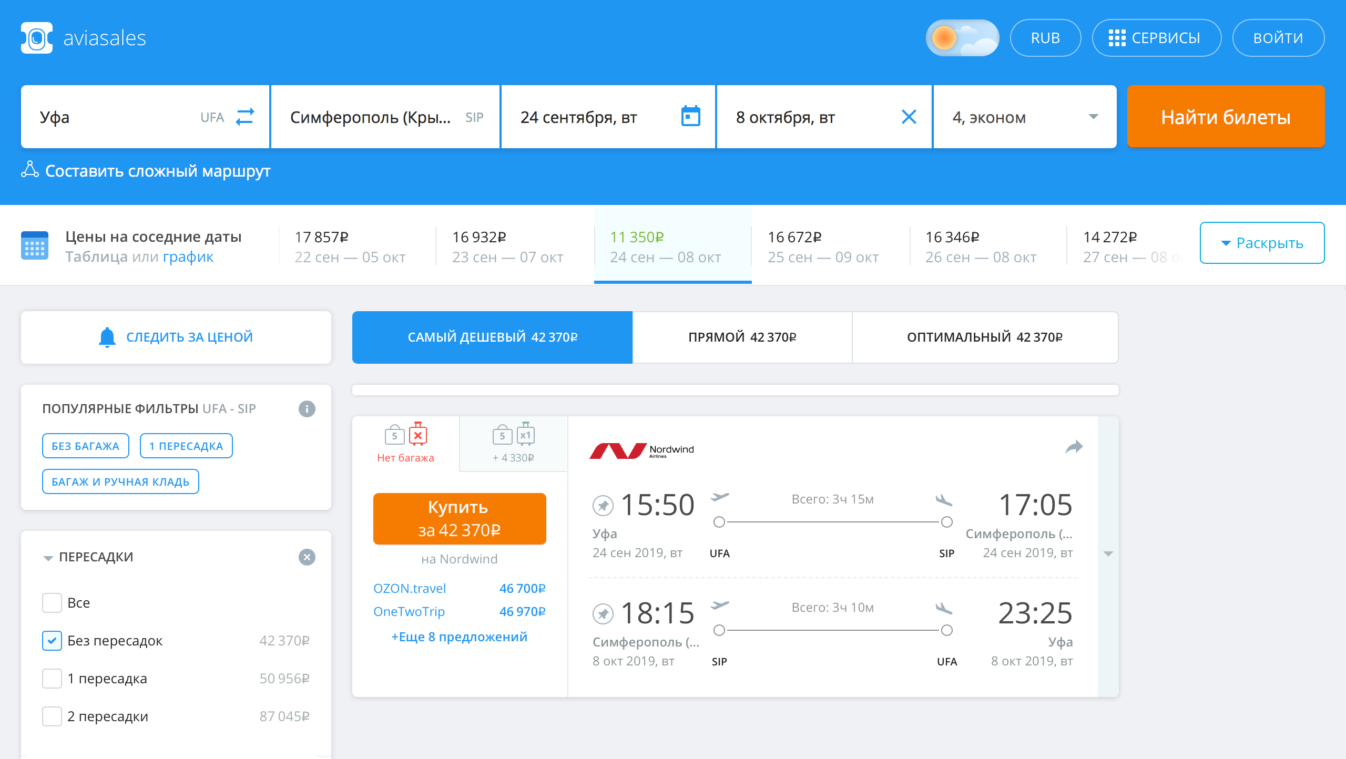Open OneTwoTrip offer for 46 970₽
The height and width of the screenshot is (759, 1346).
[460, 611]
